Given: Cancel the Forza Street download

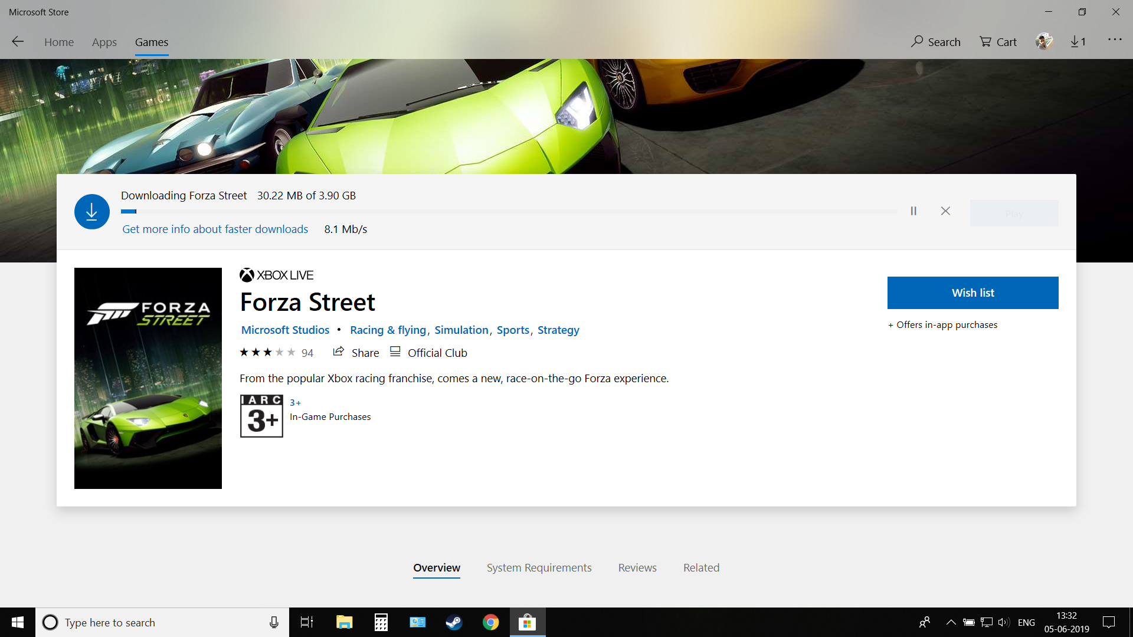Looking at the screenshot, I should (945, 211).
